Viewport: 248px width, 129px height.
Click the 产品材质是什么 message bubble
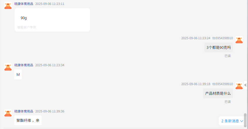click(218, 93)
